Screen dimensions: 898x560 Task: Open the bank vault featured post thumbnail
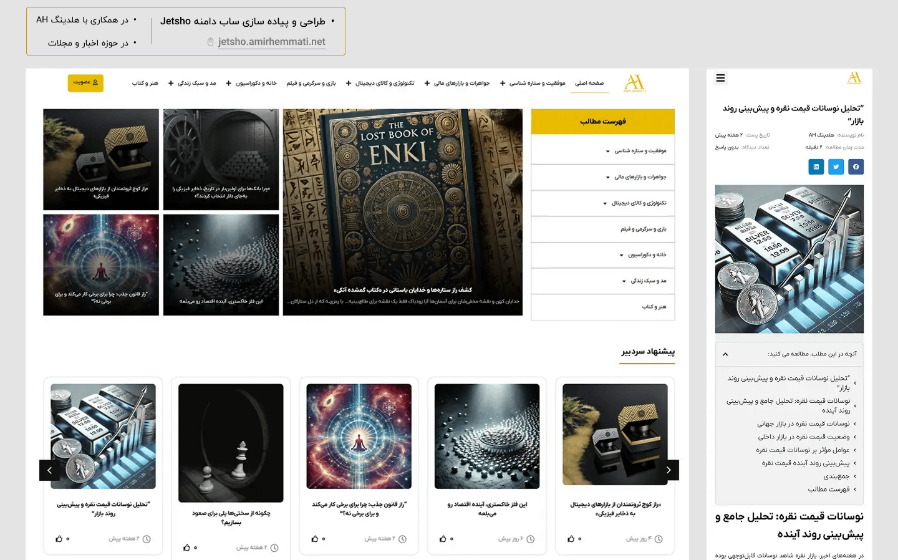(221, 160)
